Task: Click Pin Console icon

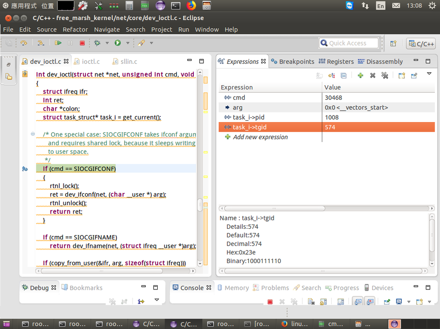Action: point(387,302)
